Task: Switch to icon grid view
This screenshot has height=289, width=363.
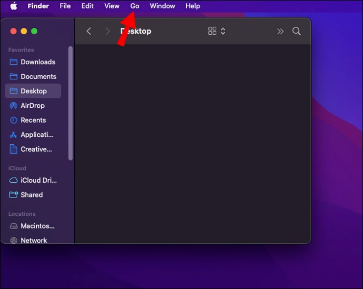Action: [213, 31]
